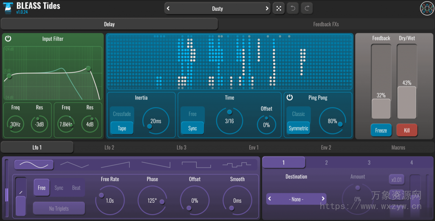Select the square wave LFO shape
435x221 pixels.
point(196,165)
